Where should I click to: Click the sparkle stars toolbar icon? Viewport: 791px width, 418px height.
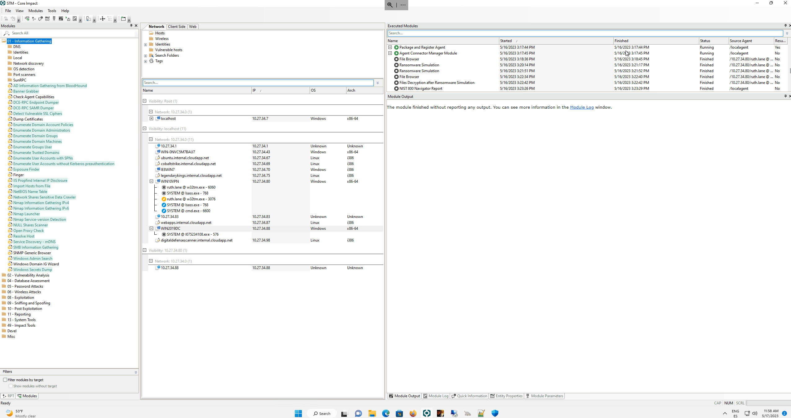click(34, 19)
